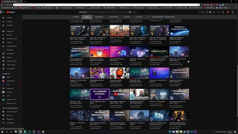The width and height of the screenshot is (238, 134).
Task: Open Трансляции in the sidebar
Action: click(11, 123)
